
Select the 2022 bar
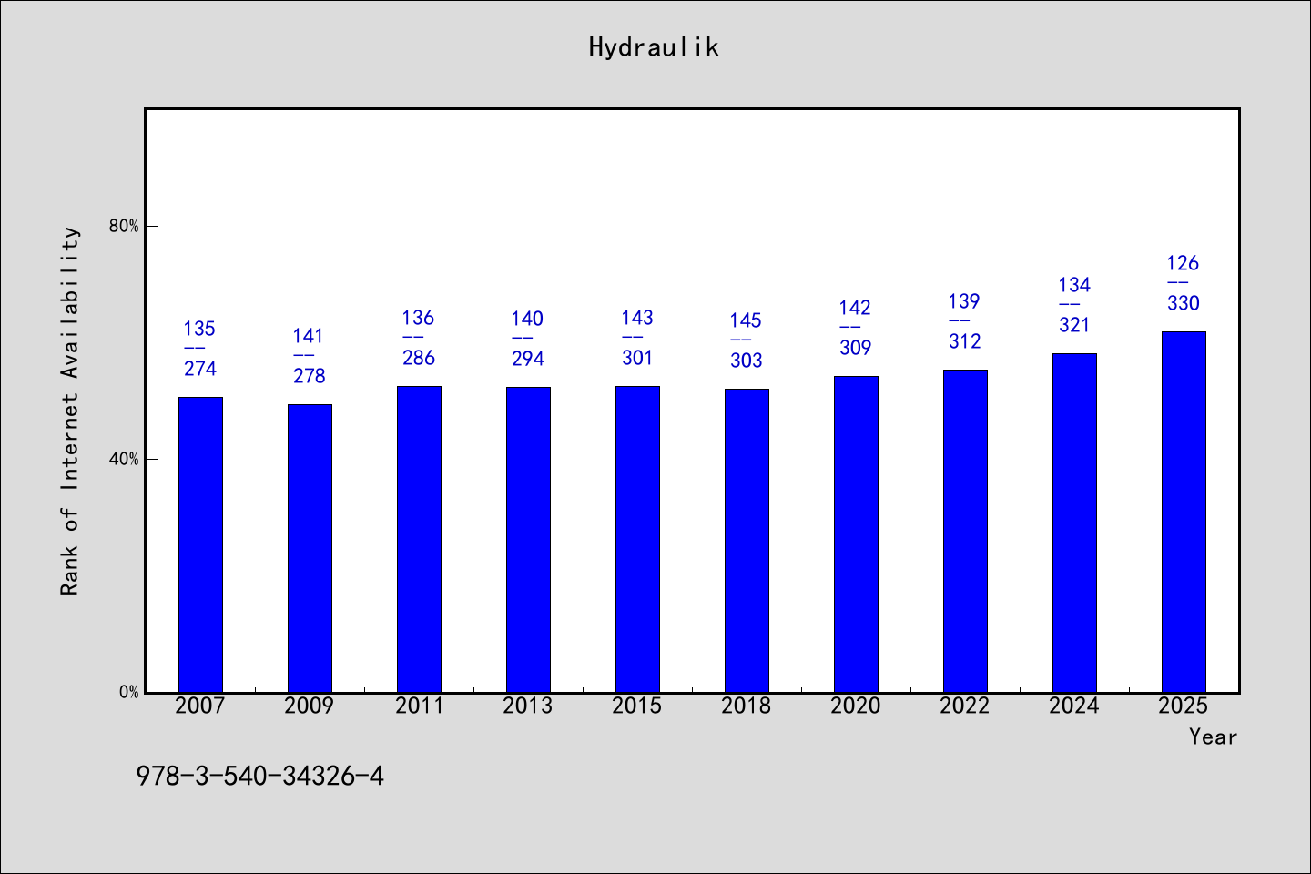click(x=965, y=531)
